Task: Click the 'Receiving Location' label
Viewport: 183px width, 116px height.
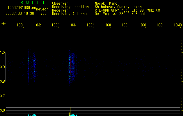Action: pyautogui.click(x=70, y=7)
